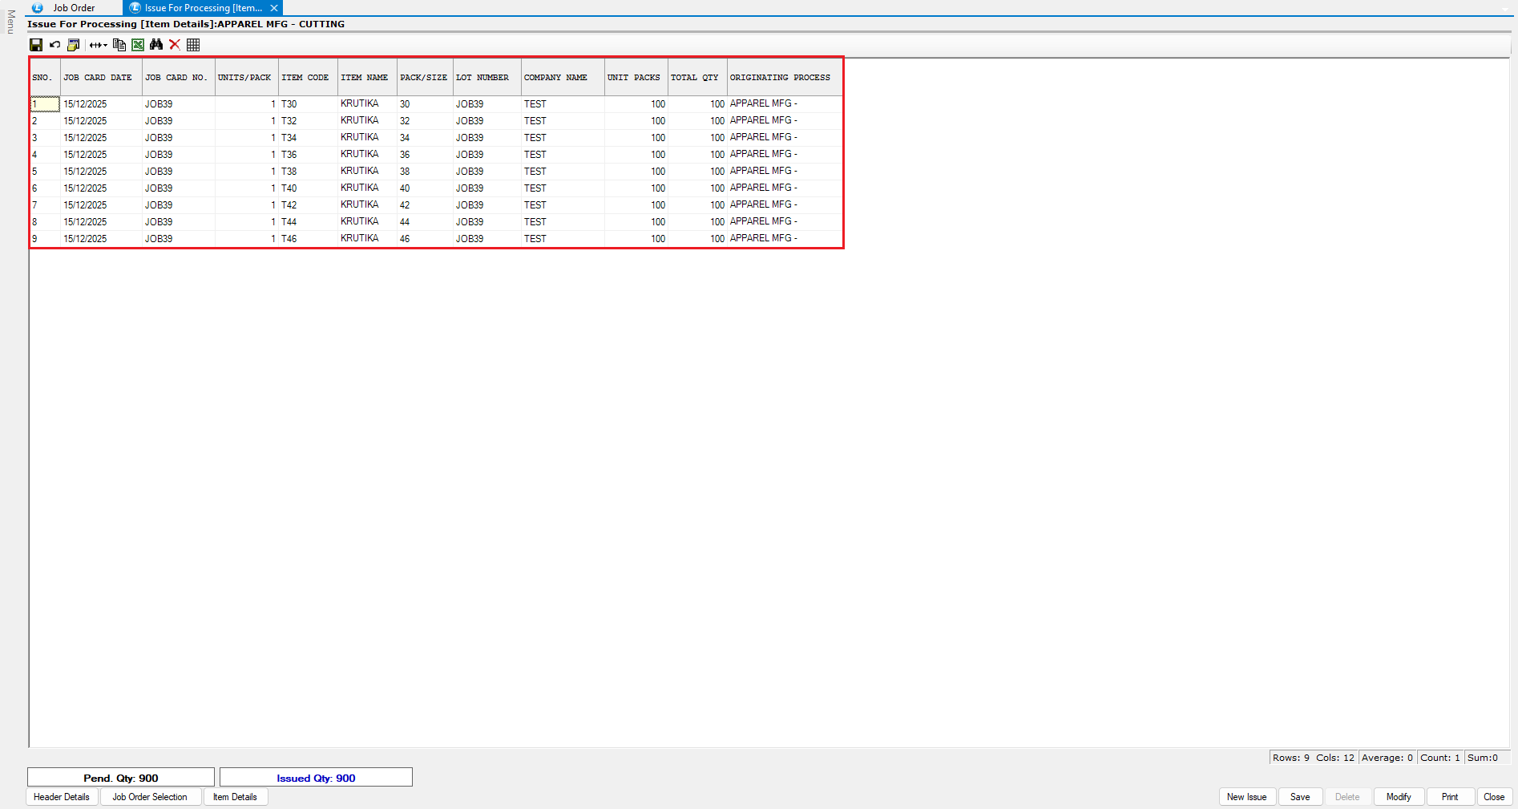Click the floppy disk save icon

coord(36,45)
